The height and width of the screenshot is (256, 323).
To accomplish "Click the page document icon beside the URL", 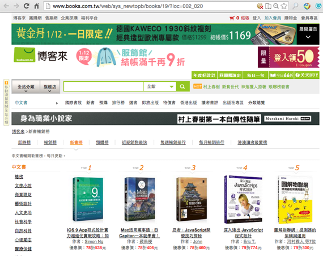I will pos(48,6).
